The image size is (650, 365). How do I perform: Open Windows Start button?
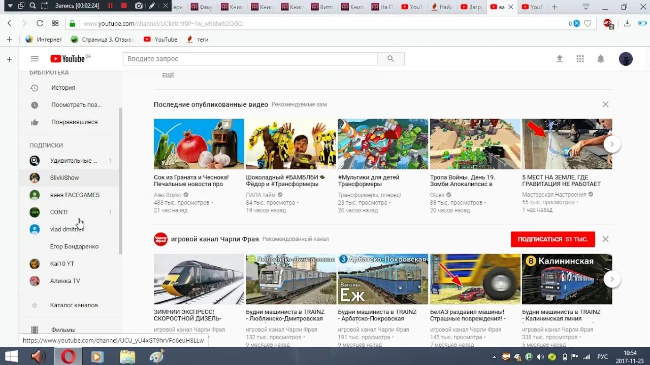point(11,357)
